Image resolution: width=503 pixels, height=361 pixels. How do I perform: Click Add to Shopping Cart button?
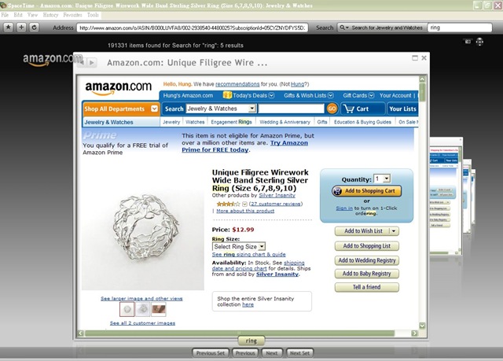(x=367, y=191)
